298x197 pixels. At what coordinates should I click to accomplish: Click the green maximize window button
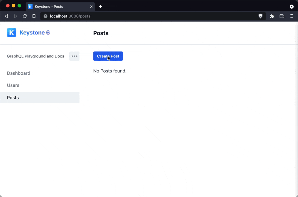click(x=19, y=6)
